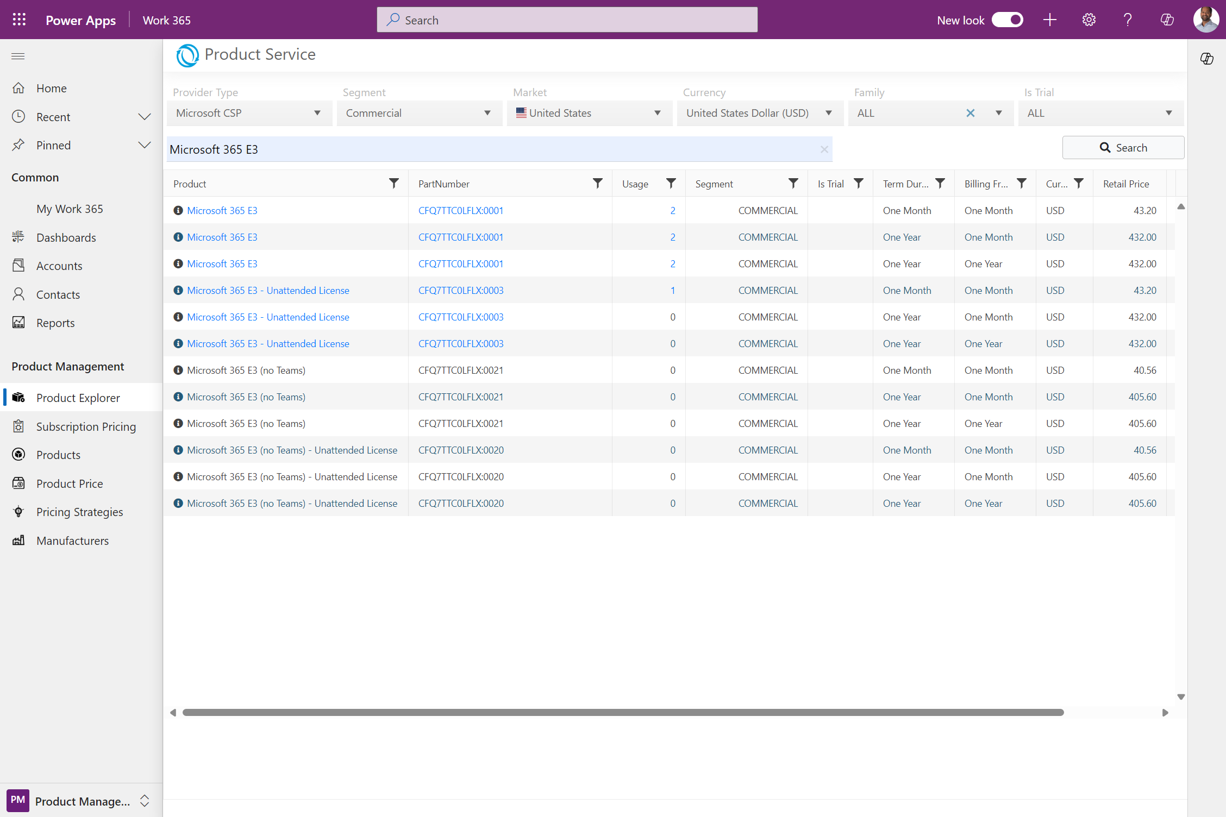Click the Usage column filter icon
Viewport: 1226px width, 817px height.
[671, 184]
